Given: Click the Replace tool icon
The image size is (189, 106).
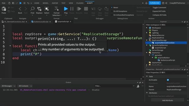Looking at the screenshot, I should tap(39, 9).
